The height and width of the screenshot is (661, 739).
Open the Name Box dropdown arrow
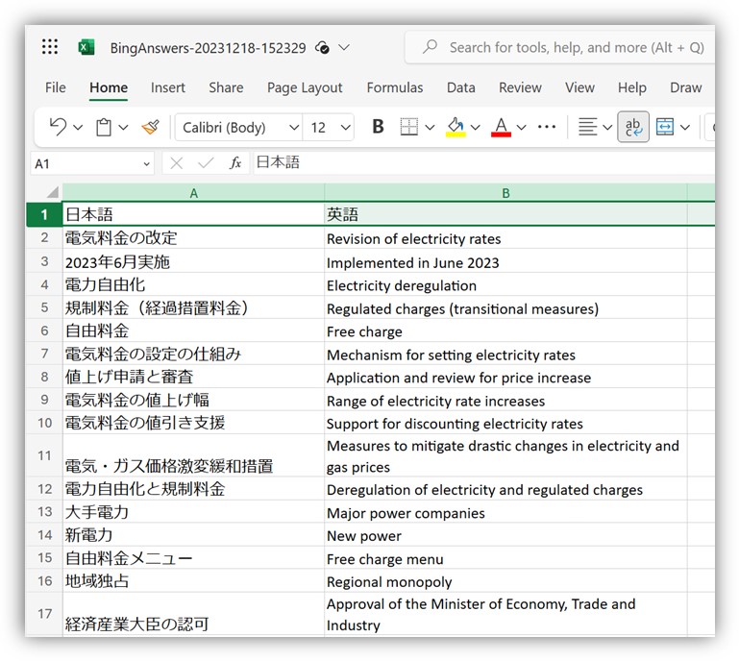(x=146, y=164)
